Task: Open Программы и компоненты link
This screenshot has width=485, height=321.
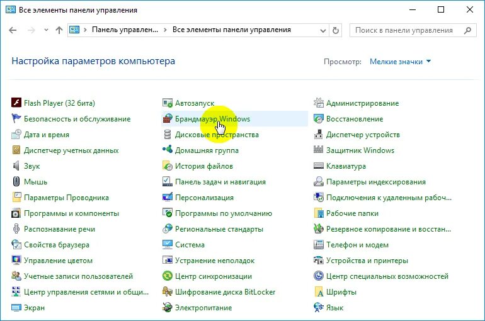Action: [71, 213]
